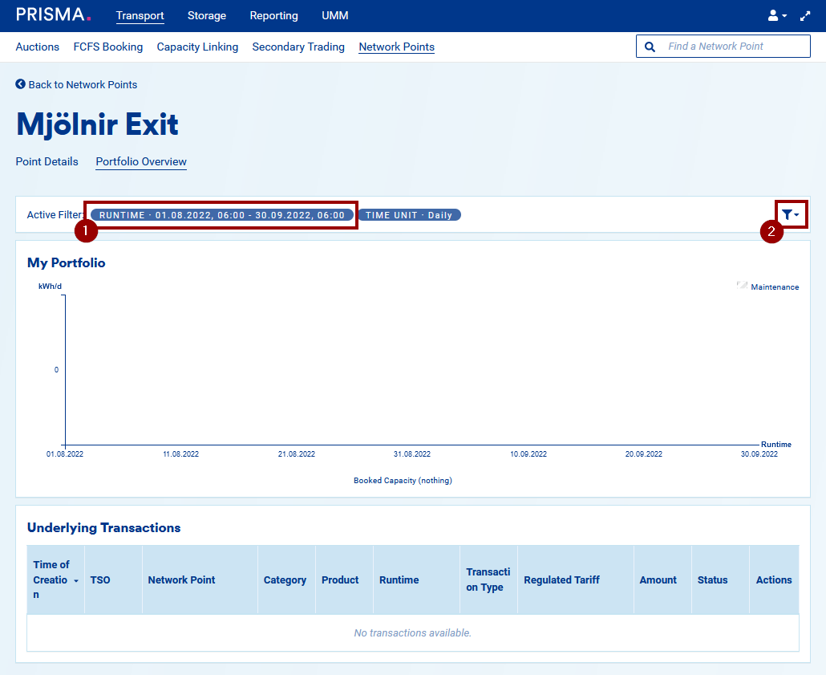Screen dimensions: 826x675
Task: Click the Find a Network Point field
Action: pos(734,47)
